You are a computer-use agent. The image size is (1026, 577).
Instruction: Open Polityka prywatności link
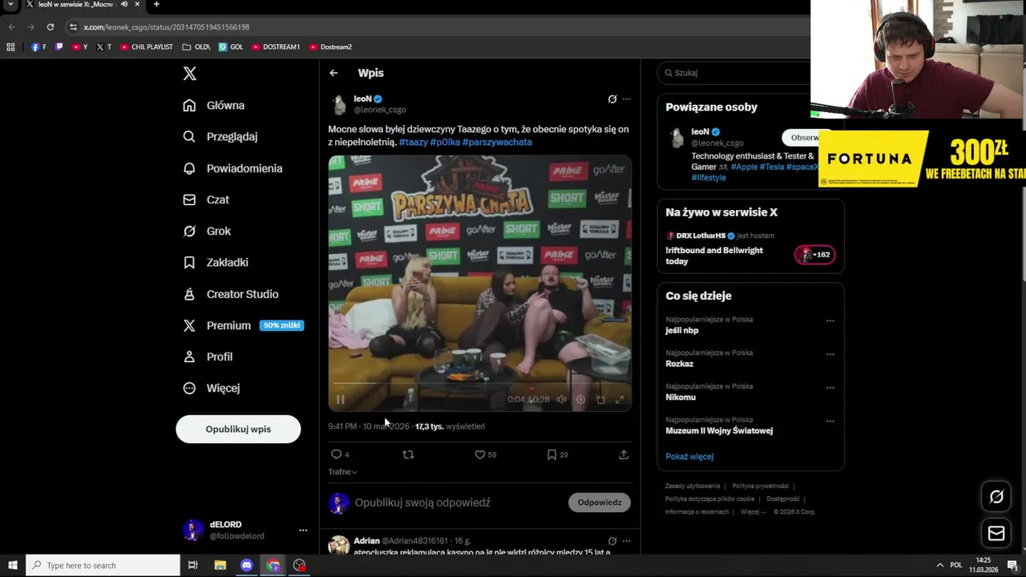click(760, 486)
